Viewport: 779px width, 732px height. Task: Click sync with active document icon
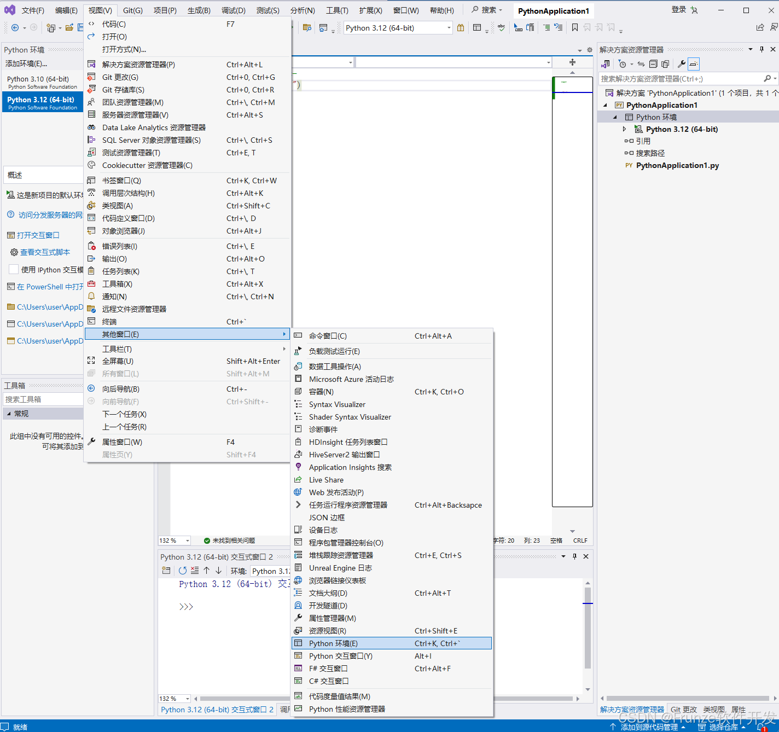coord(641,64)
